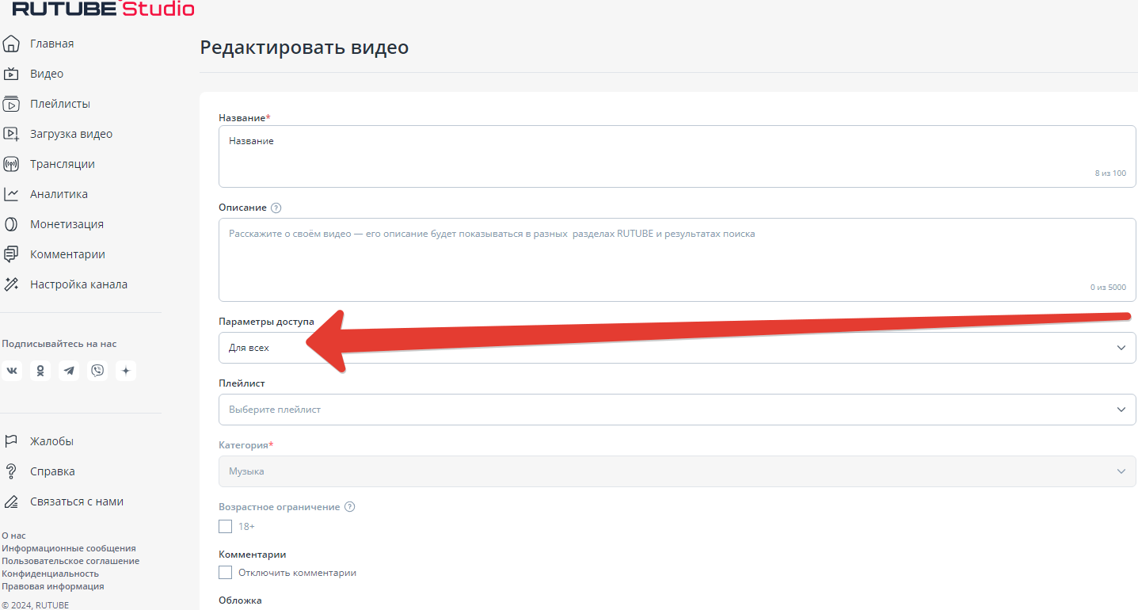Enable the 18+ age restriction checkbox
This screenshot has height=610, width=1138.
[226, 527]
